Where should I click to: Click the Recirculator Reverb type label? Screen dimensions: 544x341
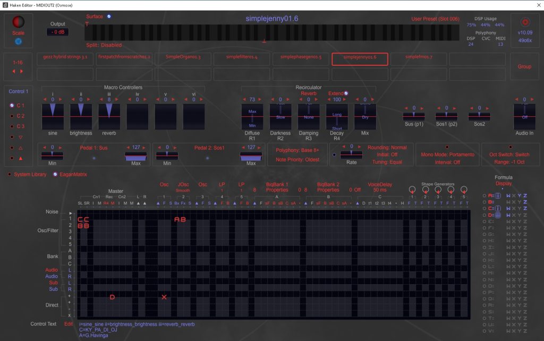309,93
